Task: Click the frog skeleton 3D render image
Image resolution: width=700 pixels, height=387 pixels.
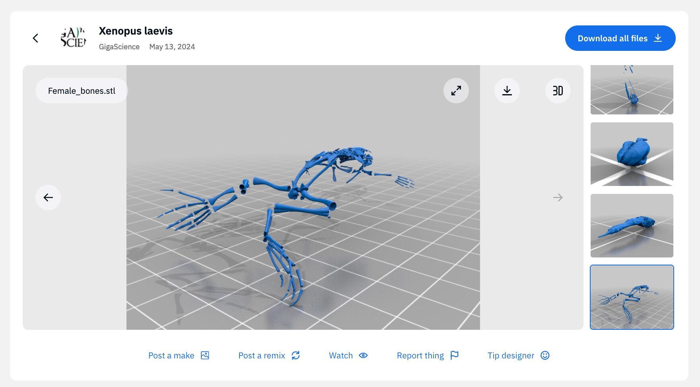Action: [303, 197]
